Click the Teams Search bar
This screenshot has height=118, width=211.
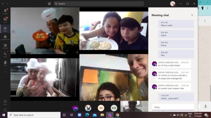(x=99, y=4)
